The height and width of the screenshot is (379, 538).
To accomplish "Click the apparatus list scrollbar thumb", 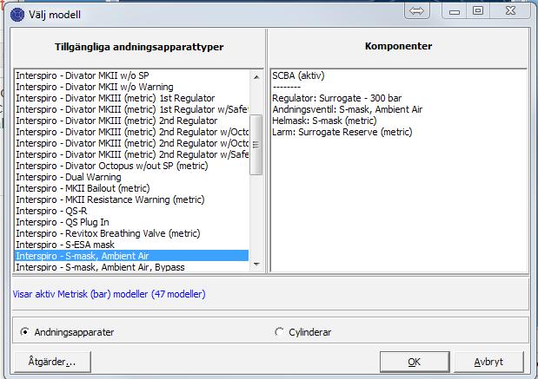I will coord(256,145).
